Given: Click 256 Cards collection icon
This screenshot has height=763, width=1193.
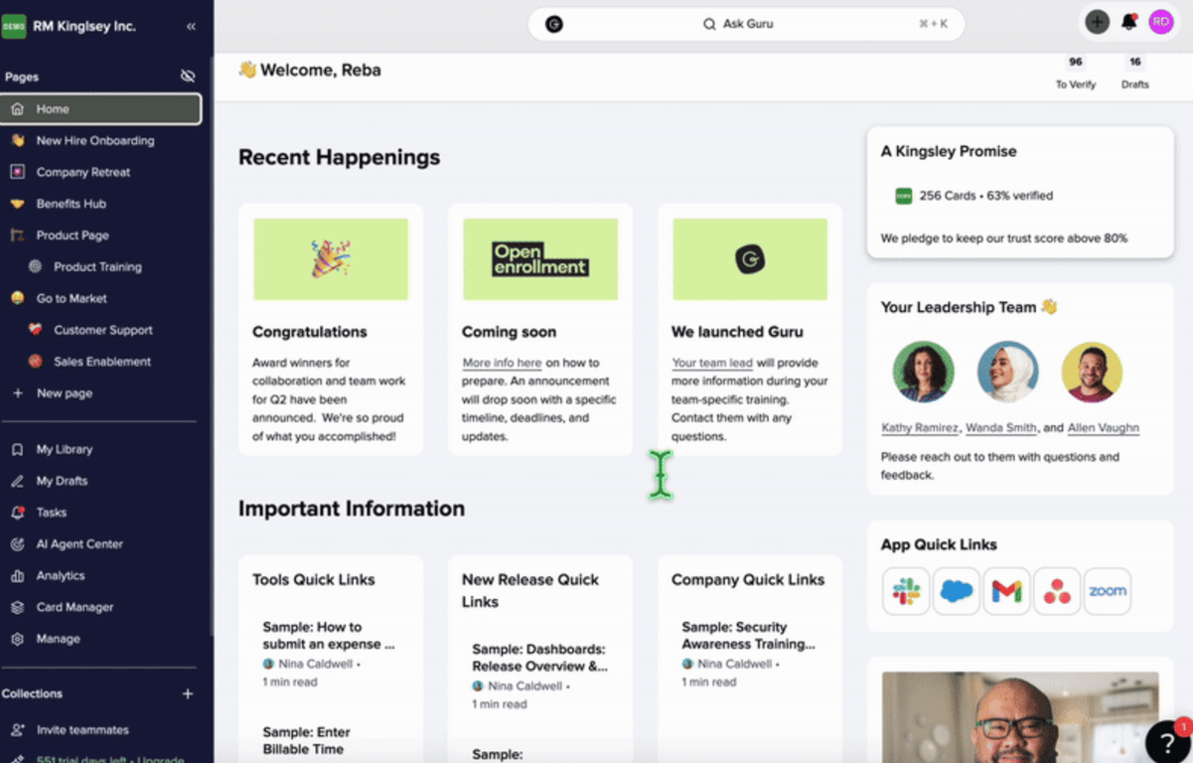Looking at the screenshot, I should pyautogui.click(x=903, y=196).
